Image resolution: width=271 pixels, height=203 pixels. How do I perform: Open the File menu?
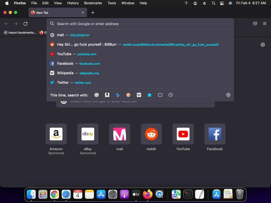(x=34, y=3)
